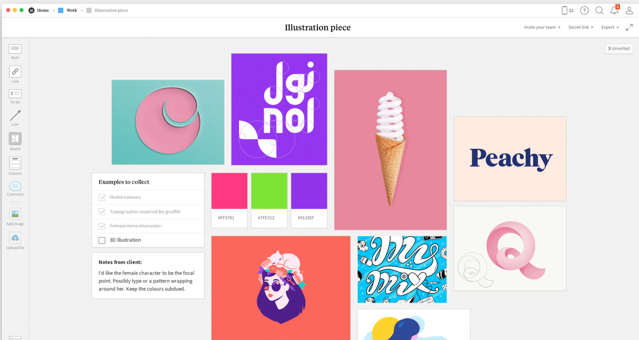Check the 3D illustration checkbox
The height and width of the screenshot is (340, 639).
pos(102,240)
